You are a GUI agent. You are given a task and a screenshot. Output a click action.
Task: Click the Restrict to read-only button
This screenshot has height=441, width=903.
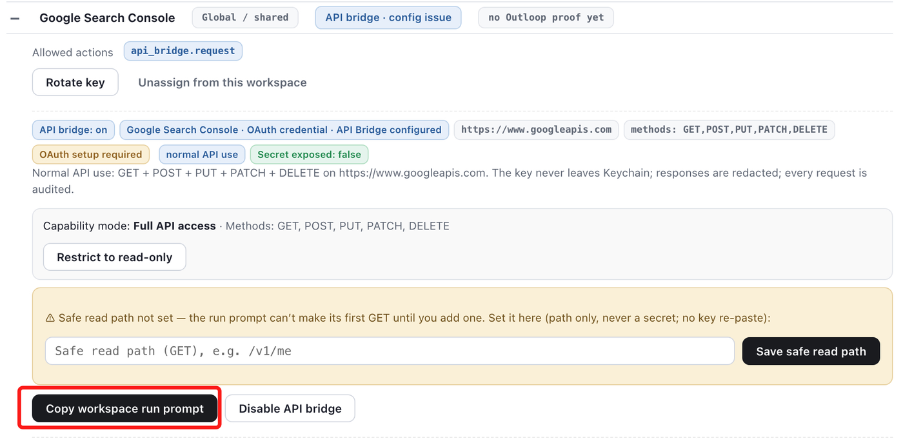pos(115,257)
